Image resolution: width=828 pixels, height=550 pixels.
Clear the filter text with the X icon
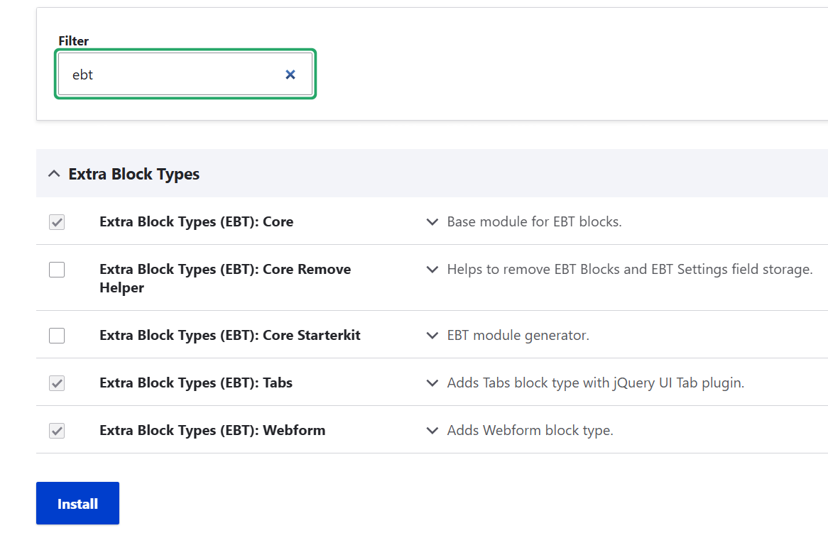pyautogui.click(x=290, y=75)
